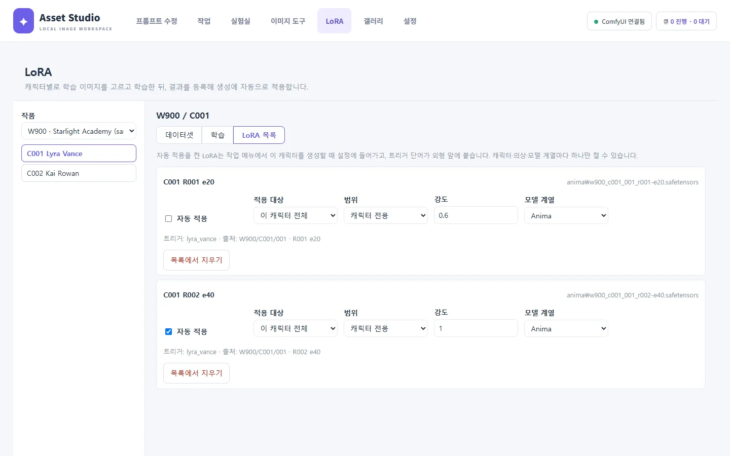The image size is (730, 456).
Task: Click the W900 / C001 heading
Action: click(x=182, y=116)
